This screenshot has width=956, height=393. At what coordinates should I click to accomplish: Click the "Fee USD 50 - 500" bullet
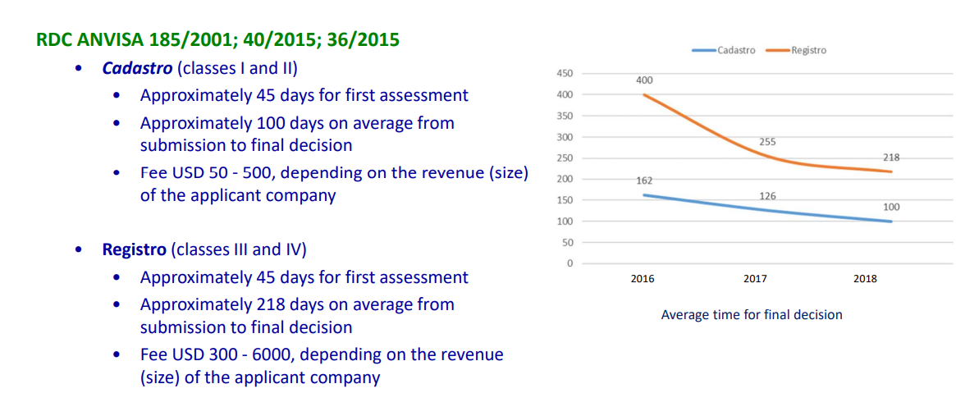point(333,184)
